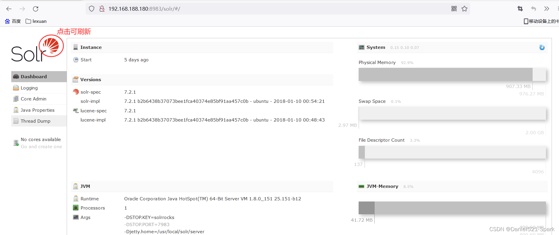Click the 41.72 MB JVM value
This screenshot has width=559, height=235.
362,220
